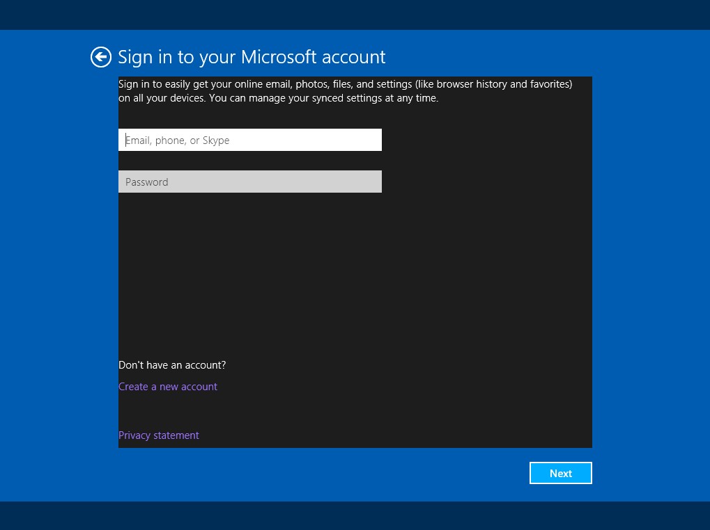
Task: Focus the Email, phone, or Skype field
Action: click(x=250, y=140)
